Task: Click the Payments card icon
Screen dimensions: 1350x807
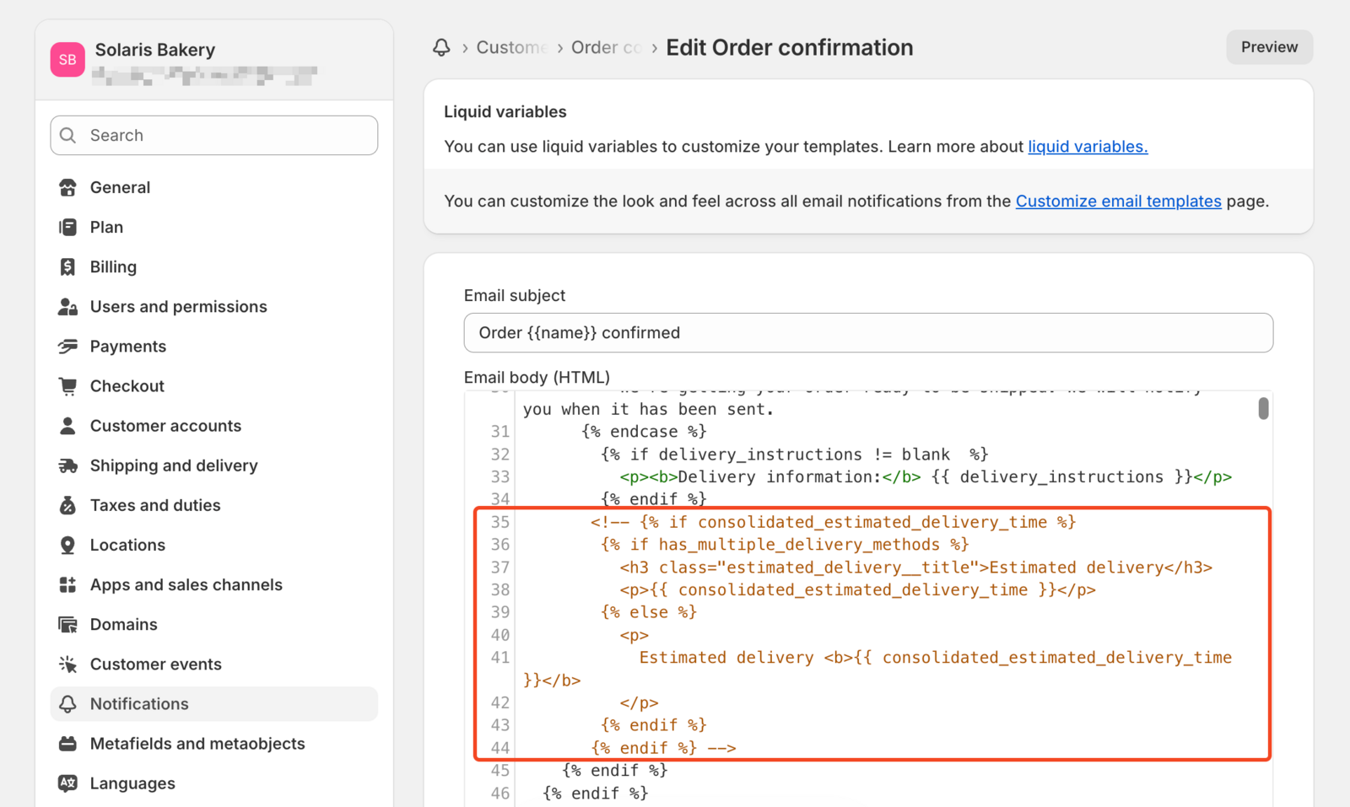Action: tap(67, 346)
